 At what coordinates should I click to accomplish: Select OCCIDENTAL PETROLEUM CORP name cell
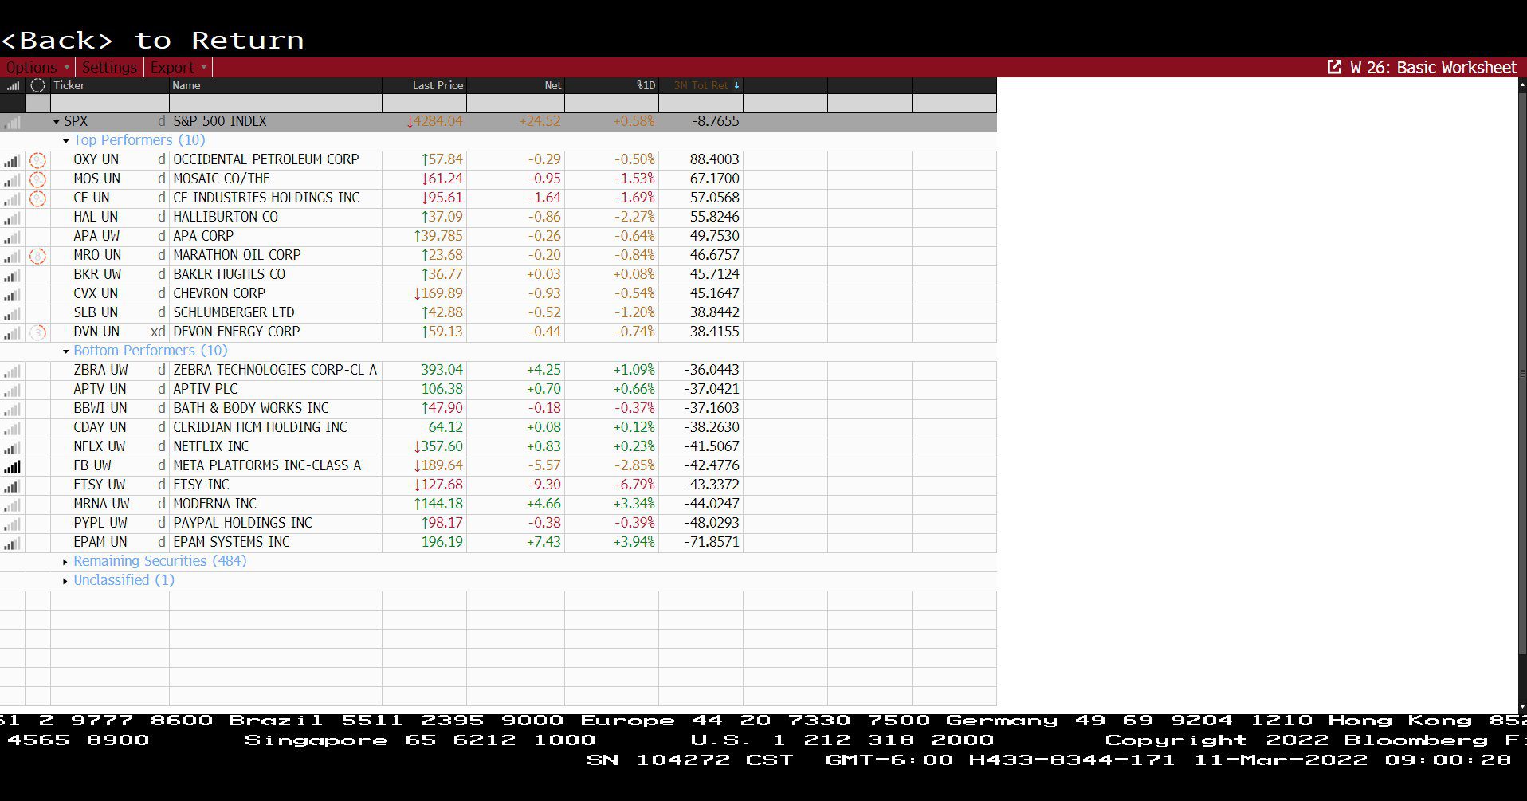[x=276, y=160]
